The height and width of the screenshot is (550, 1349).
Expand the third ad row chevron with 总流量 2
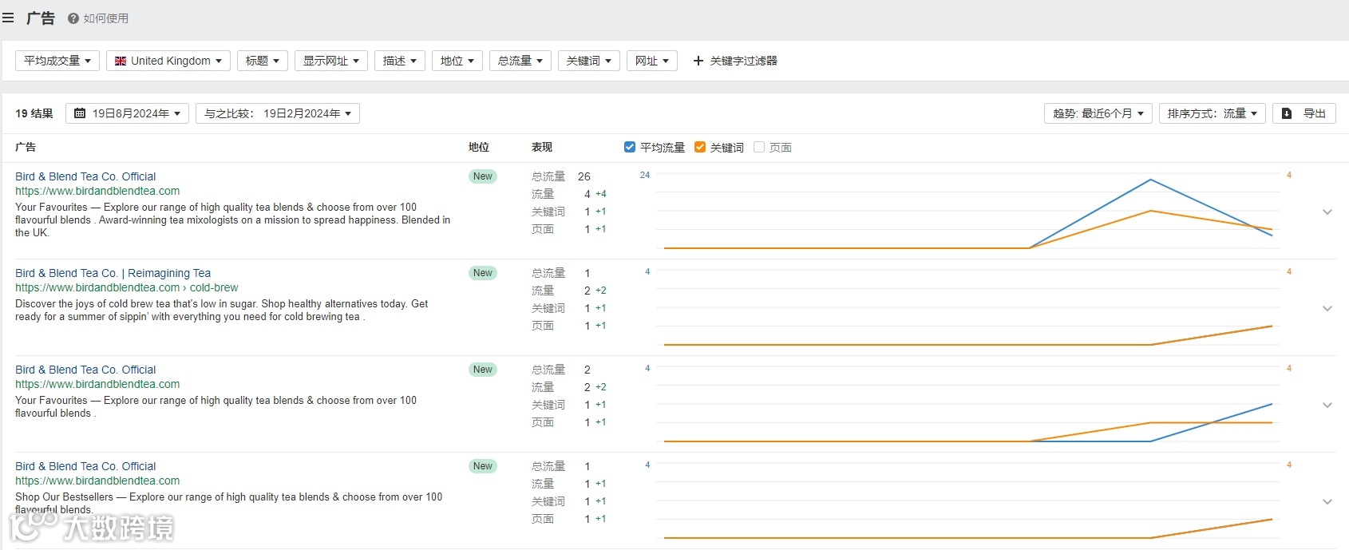[x=1327, y=405]
